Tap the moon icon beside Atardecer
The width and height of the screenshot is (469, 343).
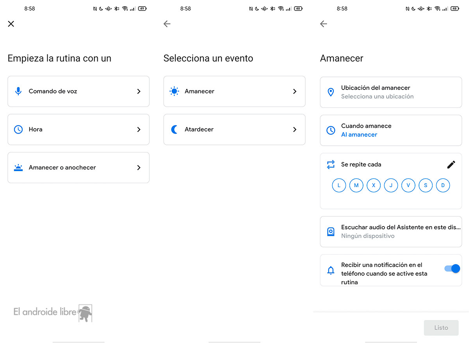pyautogui.click(x=174, y=129)
